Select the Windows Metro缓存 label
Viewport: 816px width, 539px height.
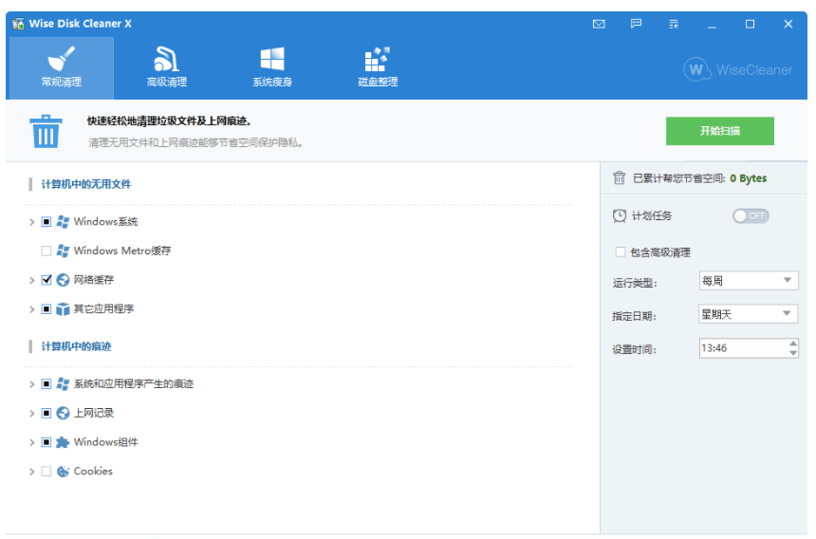coord(122,251)
